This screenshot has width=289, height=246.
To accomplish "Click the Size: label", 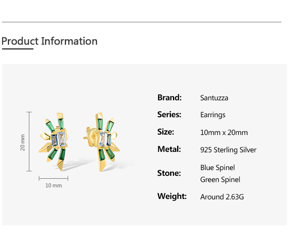I will [166, 132].
